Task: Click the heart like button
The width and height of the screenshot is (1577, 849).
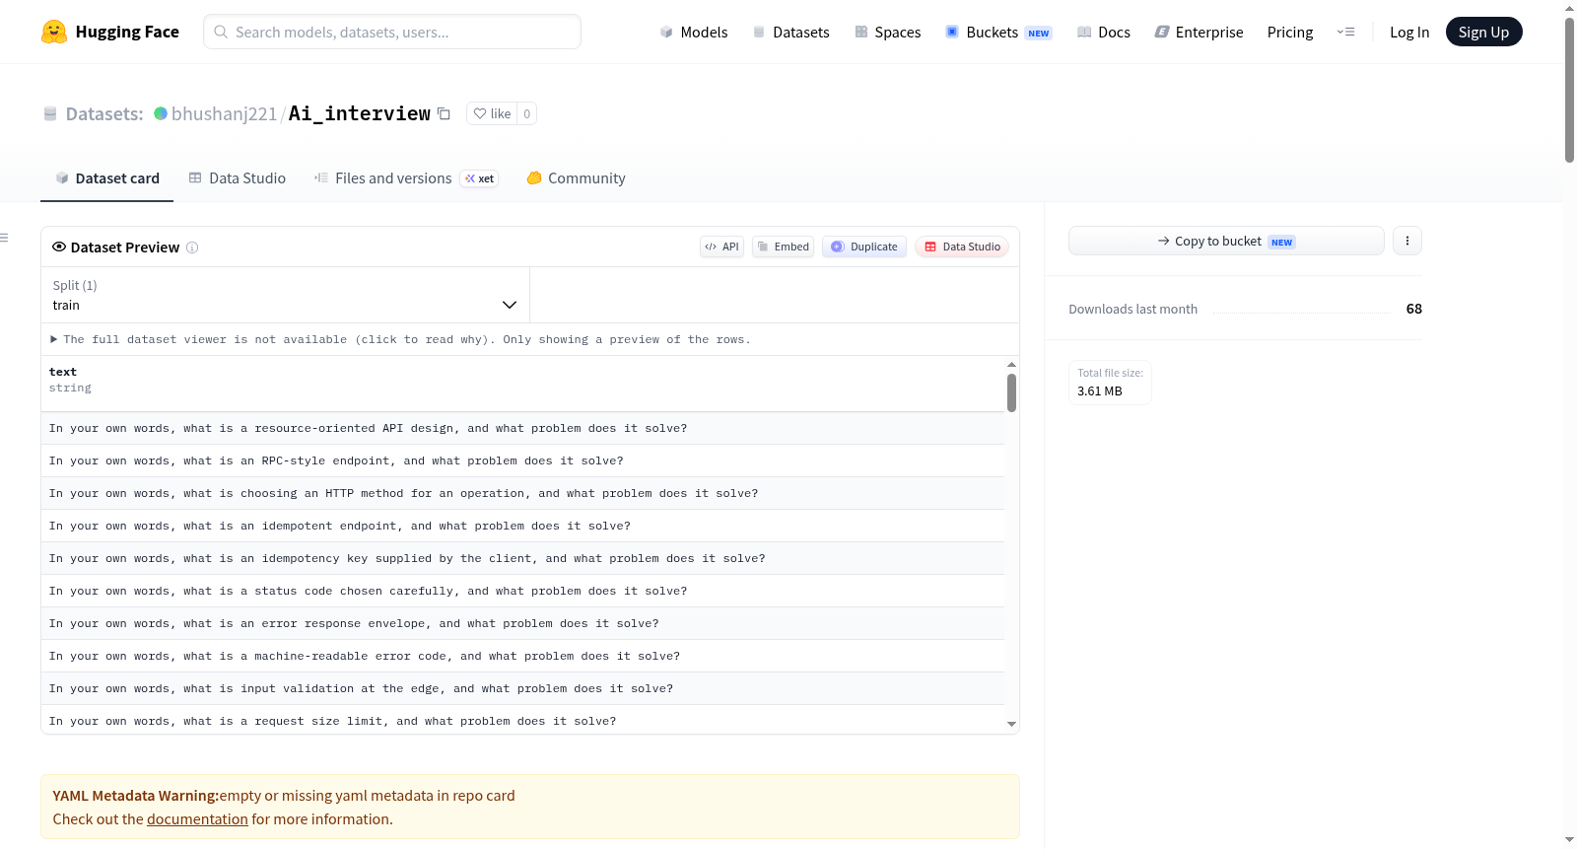Action: (492, 113)
